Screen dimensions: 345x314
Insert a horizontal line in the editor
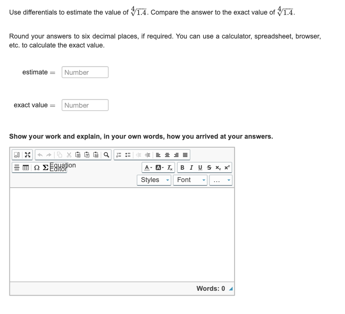coord(17,167)
